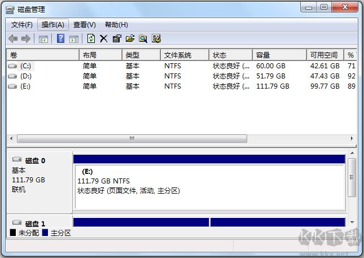Click the black 未分配 legend swatch
This screenshot has width=364, height=258.
click(x=13, y=233)
